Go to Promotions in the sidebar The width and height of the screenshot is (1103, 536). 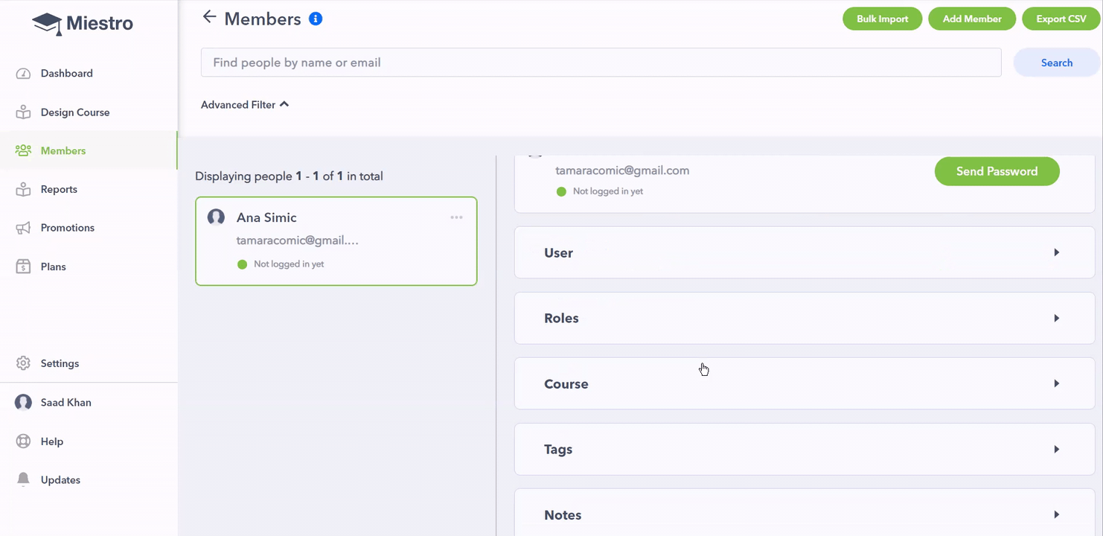[x=68, y=228]
